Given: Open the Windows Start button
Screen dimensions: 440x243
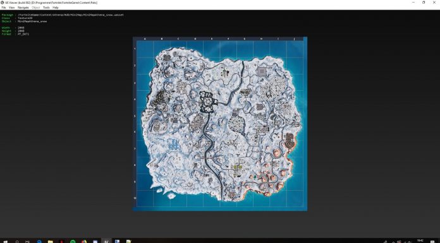Looking at the screenshot, I should pos(5,241).
